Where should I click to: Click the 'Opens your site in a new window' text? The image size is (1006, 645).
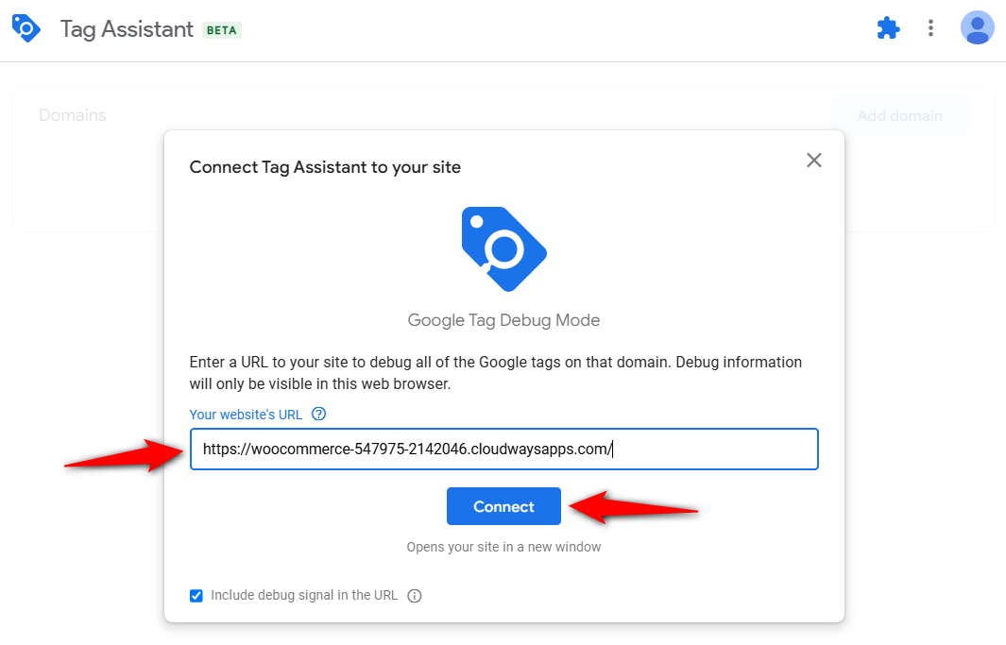tap(503, 547)
